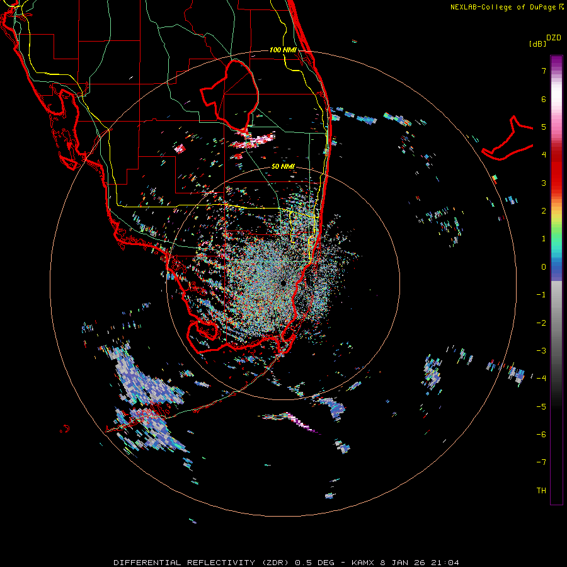This screenshot has height=567, width=567.
Task: Click the positive 4 scale value
Action: tap(543, 155)
